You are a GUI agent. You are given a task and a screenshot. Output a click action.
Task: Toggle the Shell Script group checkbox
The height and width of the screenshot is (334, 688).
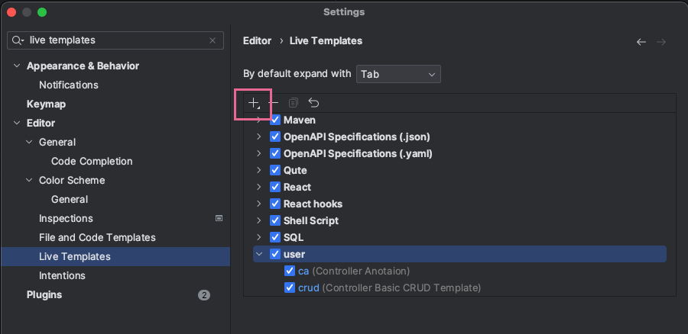click(275, 220)
